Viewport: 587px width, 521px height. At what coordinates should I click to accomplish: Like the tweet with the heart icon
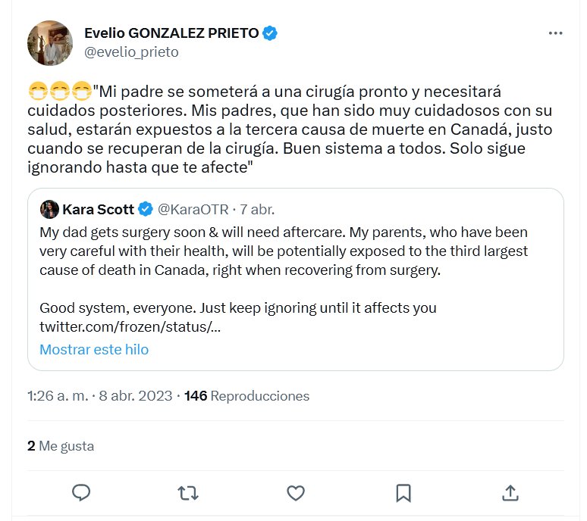coord(296,493)
